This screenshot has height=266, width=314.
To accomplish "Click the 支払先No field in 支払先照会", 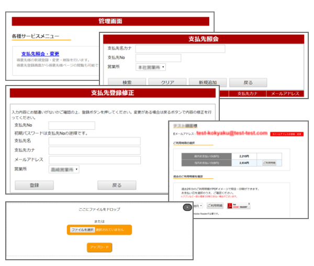I will coord(158,58).
